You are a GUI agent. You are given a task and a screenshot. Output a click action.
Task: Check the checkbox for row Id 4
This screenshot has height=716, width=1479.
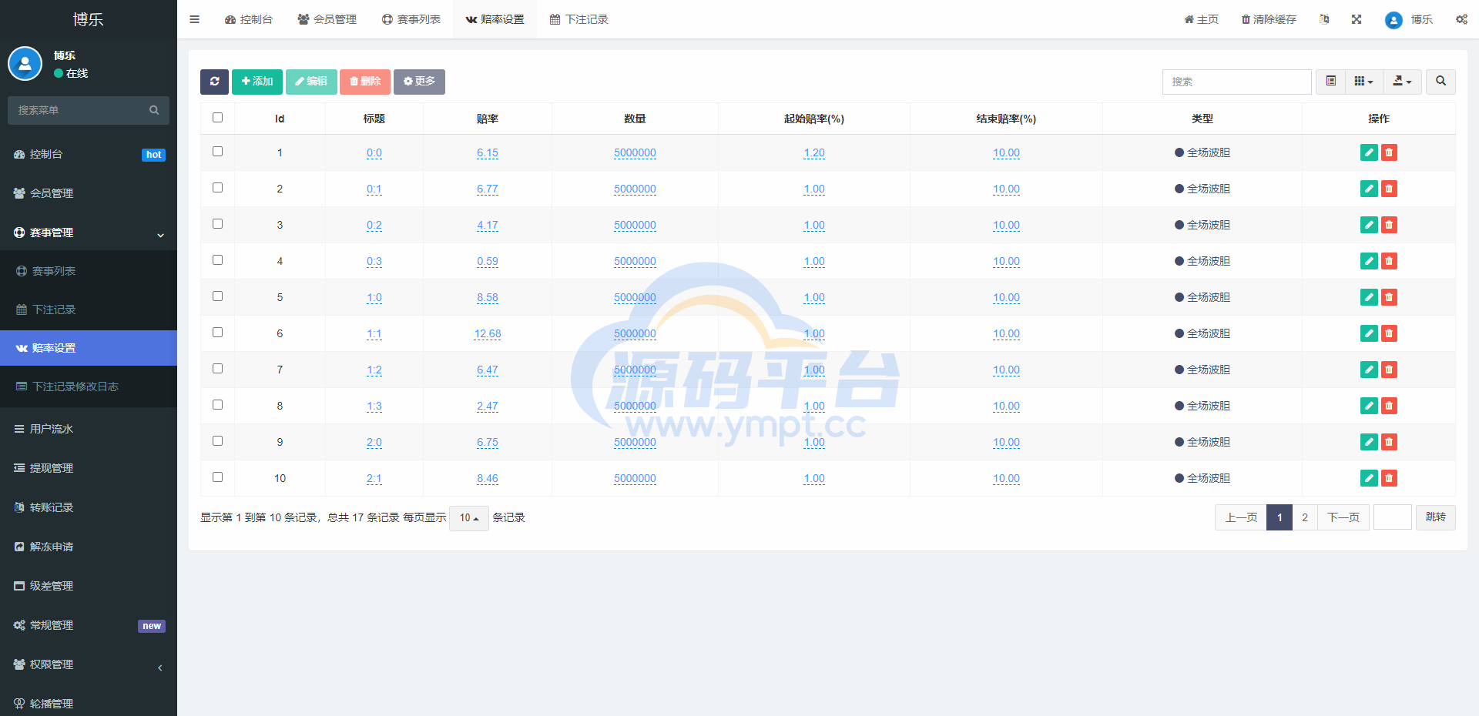pos(217,260)
